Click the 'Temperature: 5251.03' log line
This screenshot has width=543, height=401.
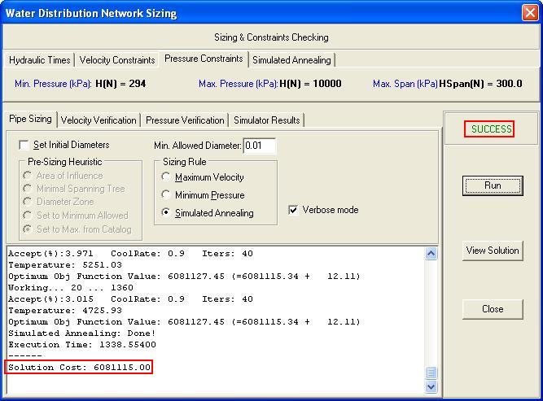tap(65, 265)
